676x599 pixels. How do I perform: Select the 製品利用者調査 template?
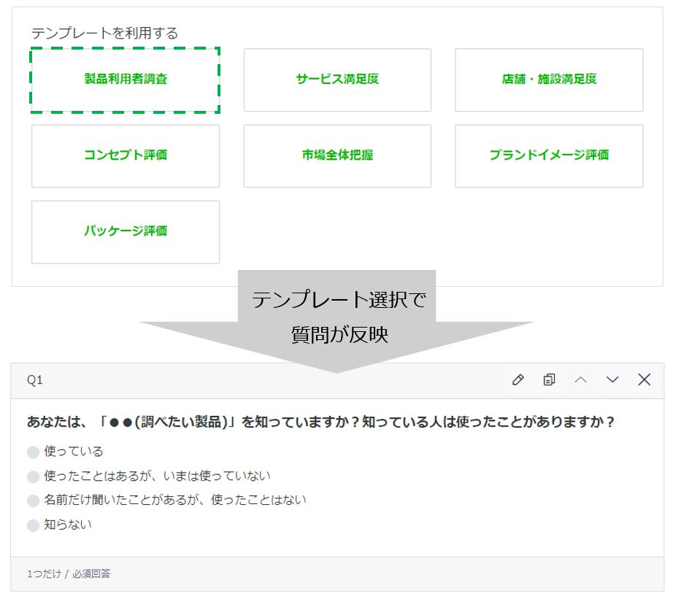click(x=126, y=80)
